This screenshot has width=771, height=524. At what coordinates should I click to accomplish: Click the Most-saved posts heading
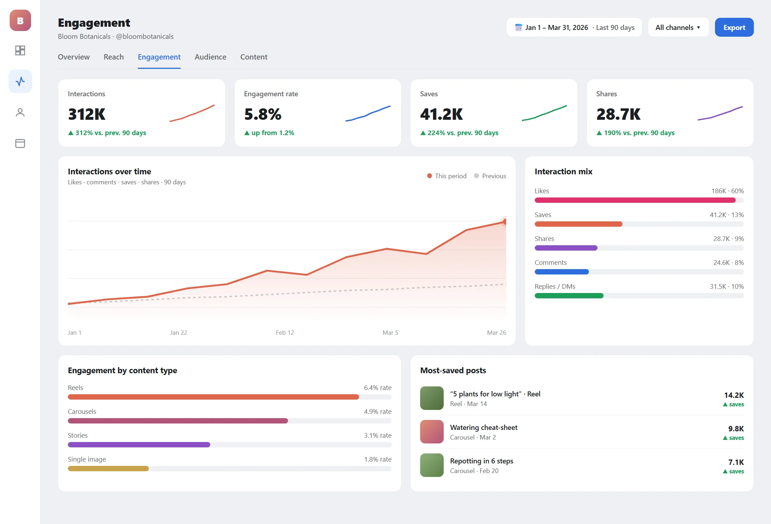pyautogui.click(x=453, y=370)
